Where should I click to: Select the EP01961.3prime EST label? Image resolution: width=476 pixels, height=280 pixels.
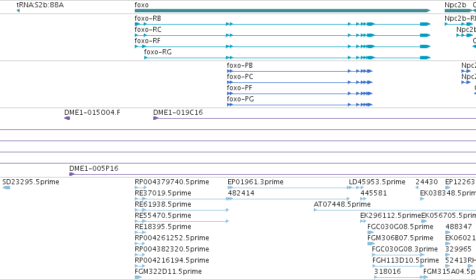coord(255,182)
